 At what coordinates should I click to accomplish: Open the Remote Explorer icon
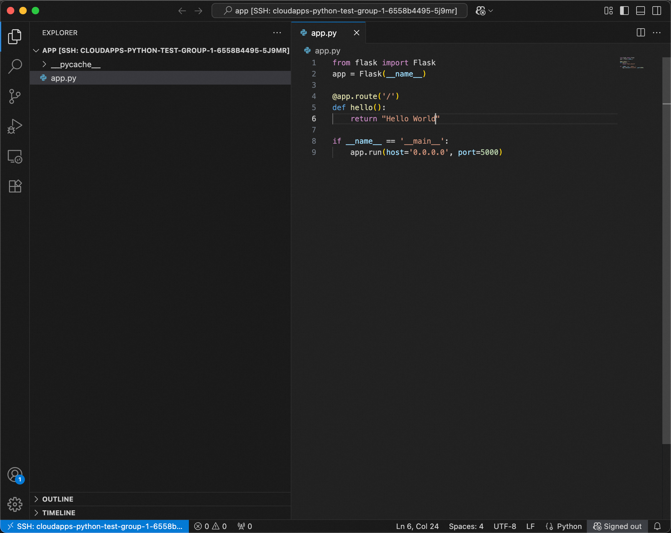[15, 156]
